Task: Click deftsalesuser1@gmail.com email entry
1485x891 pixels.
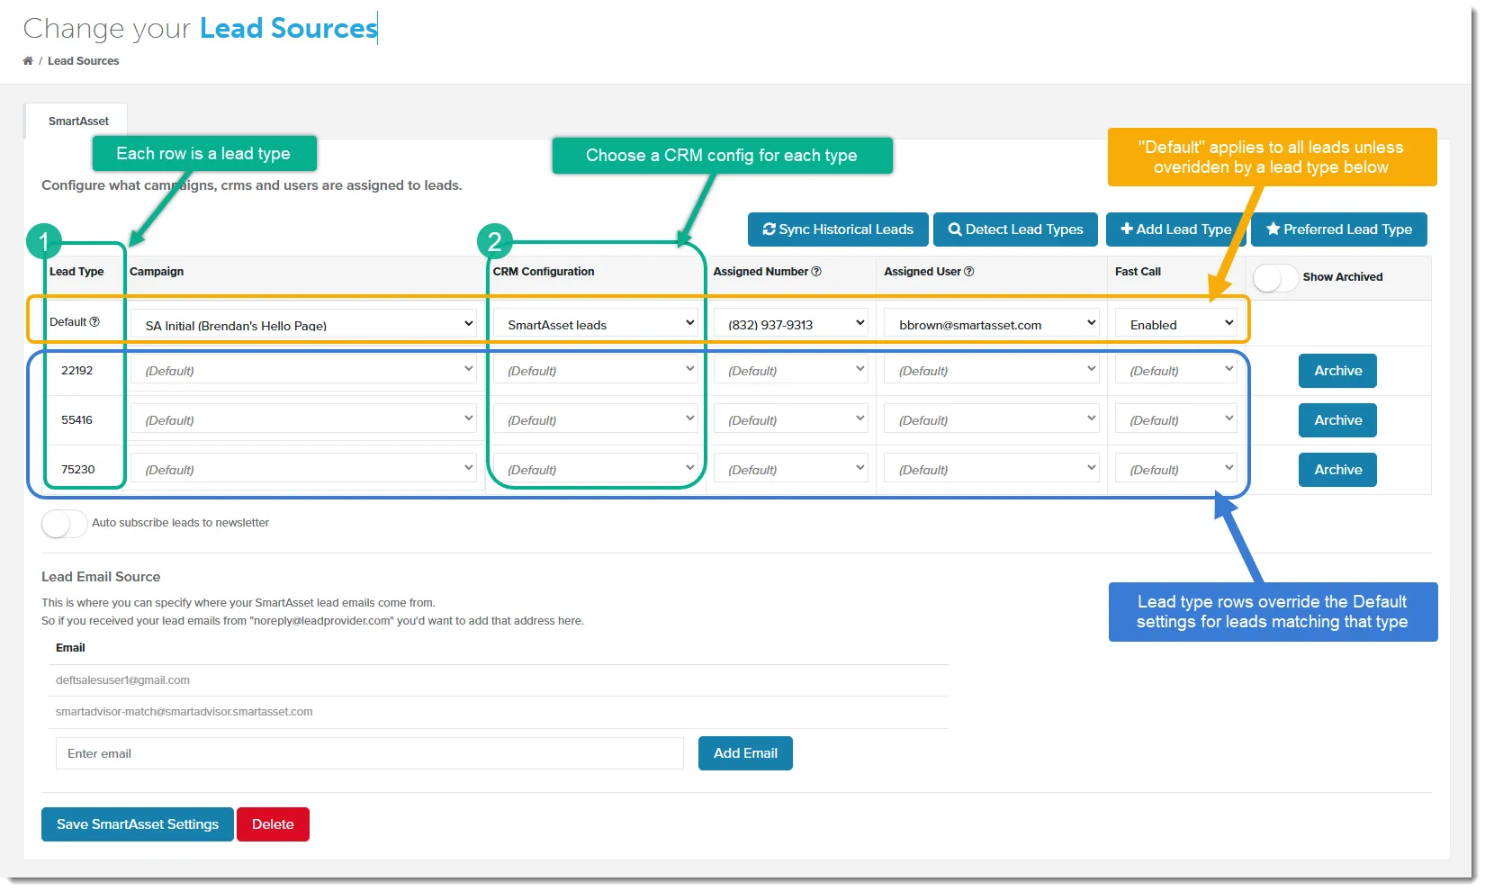Action: pyautogui.click(x=122, y=680)
